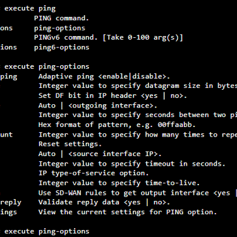The width and height of the screenshot is (237, 237).
Task: Click 'Set DF bit in IP header' line
Action: (x=112, y=95)
